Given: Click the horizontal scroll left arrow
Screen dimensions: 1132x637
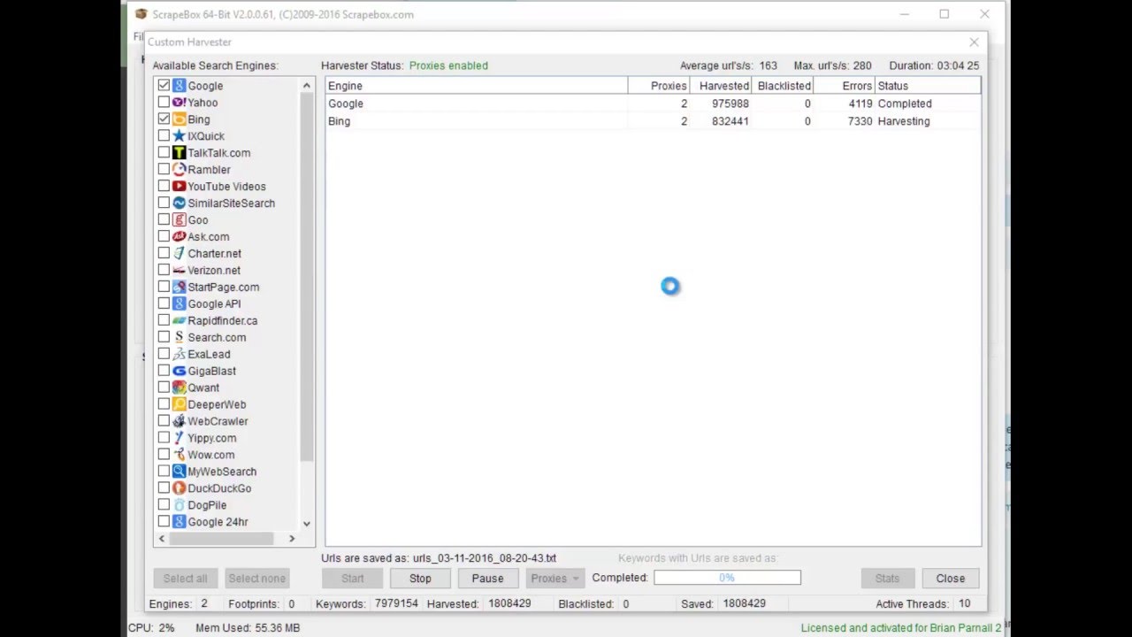Looking at the screenshot, I should (x=161, y=538).
